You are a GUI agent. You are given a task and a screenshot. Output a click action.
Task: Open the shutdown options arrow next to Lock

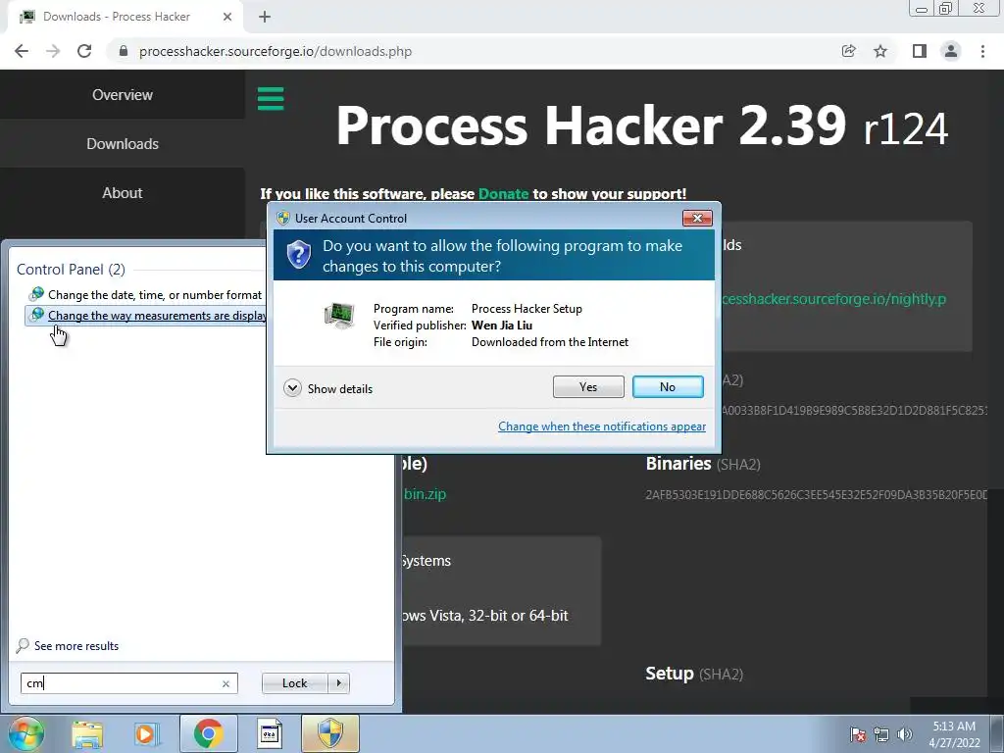(338, 683)
